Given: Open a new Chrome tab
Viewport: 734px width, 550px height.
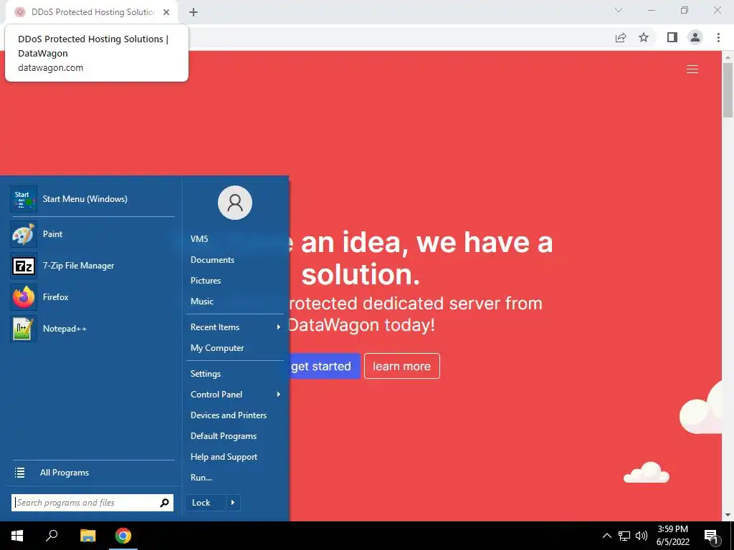Looking at the screenshot, I should point(194,12).
